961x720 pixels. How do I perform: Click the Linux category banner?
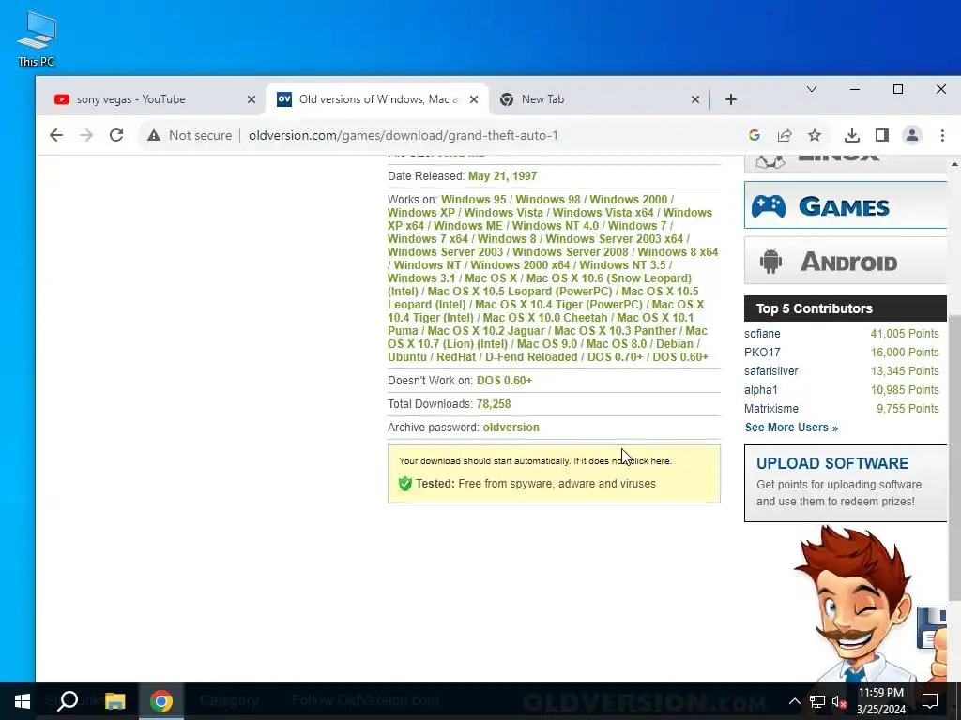tap(846, 163)
